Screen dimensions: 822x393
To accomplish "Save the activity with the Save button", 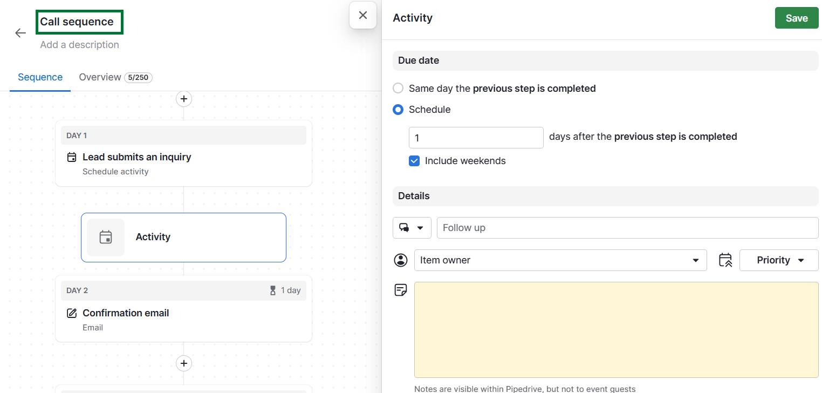I will 797,18.
